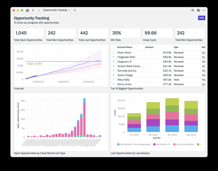Toggle the No Product Fit legend series
Image resolution: width=218 pixels, height=171 pixels.
(161, 144)
